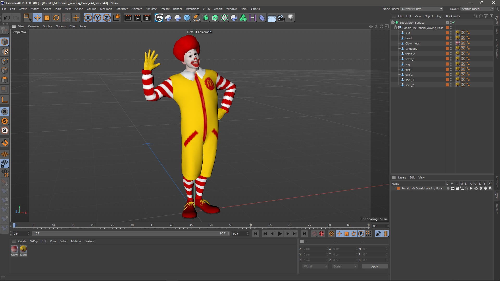The image size is (500, 281).
Task: Click the Undo arrow icon
Action: point(7,18)
